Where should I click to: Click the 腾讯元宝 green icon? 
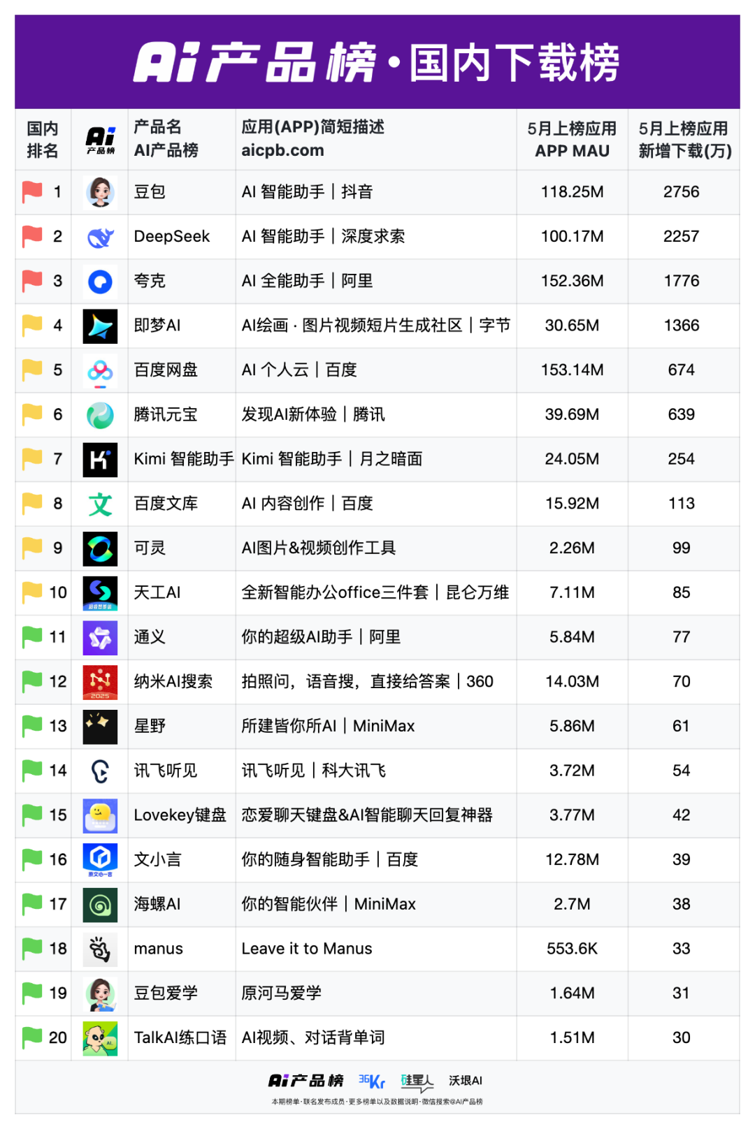point(100,415)
